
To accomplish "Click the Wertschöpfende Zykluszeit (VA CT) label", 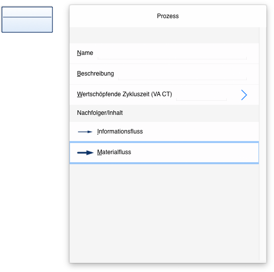I will tap(124, 94).
